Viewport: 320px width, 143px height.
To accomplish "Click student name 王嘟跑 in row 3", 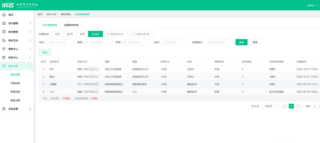I will pyautogui.click(x=53, y=84).
